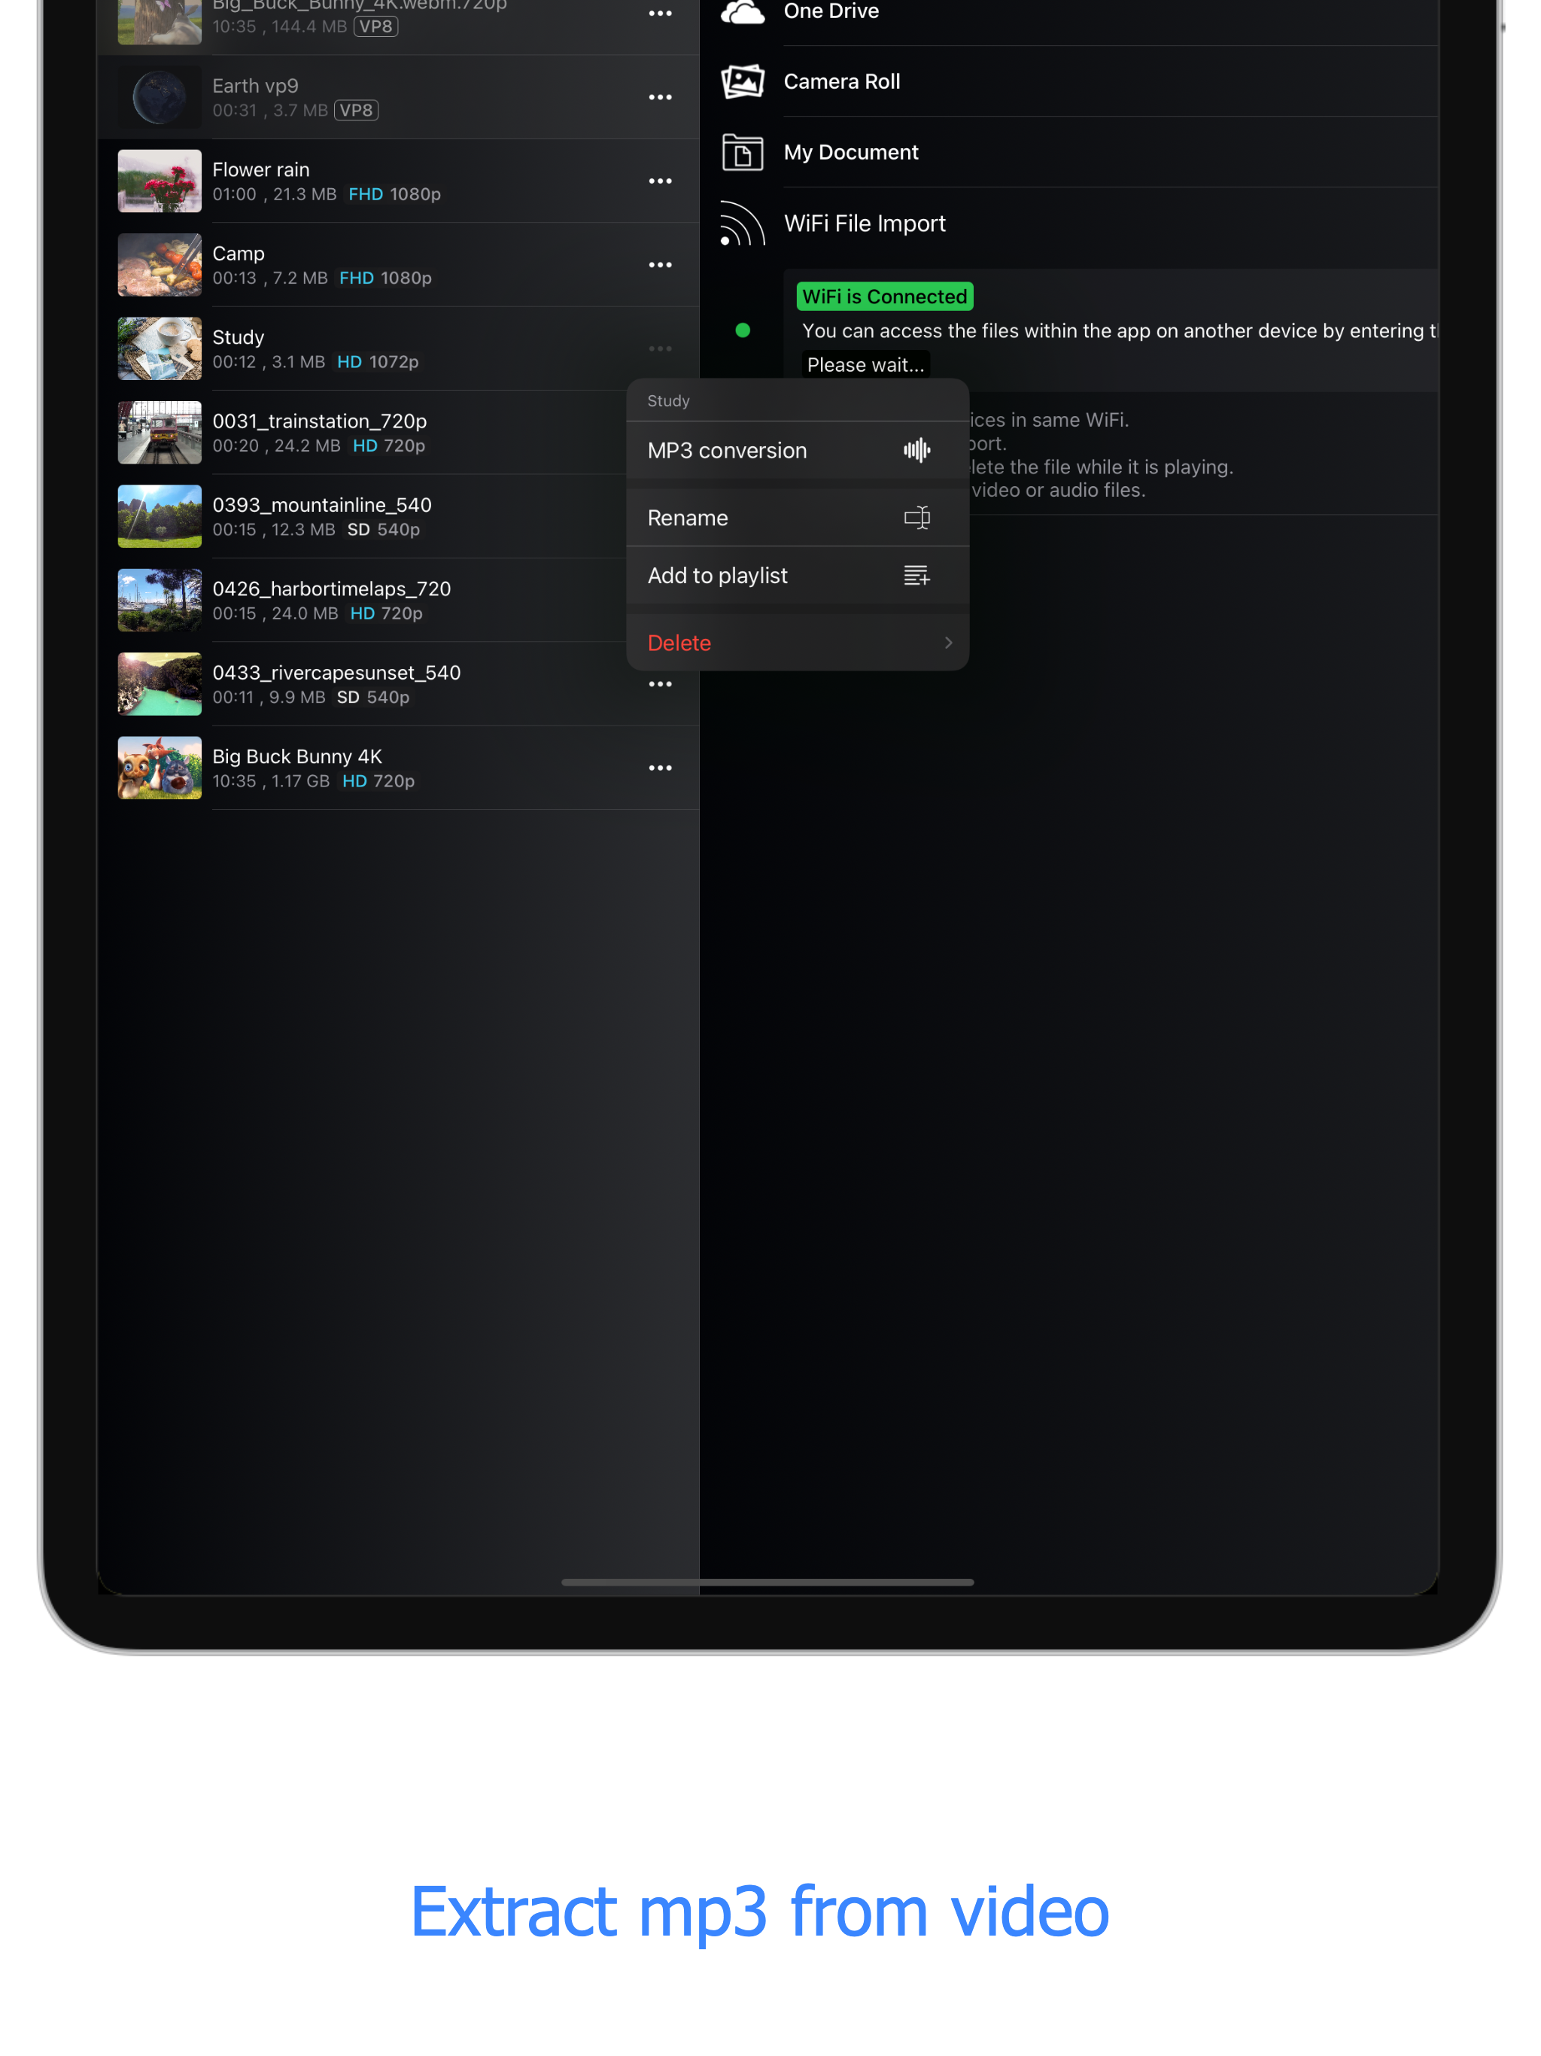Screen dimensions: 1541x2056
Task: Click the Study header in the context menu
Action: point(668,400)
